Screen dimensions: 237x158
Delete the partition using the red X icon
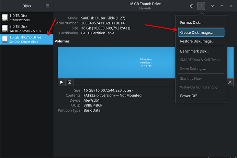(x=230, y=82)
